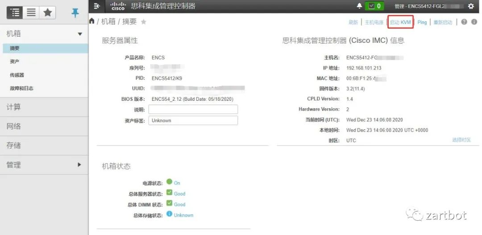The width and height of the screenshot is (482, 235).
Task: Click the overall DIMM status Good icon
Action: [x=169, y=203]
